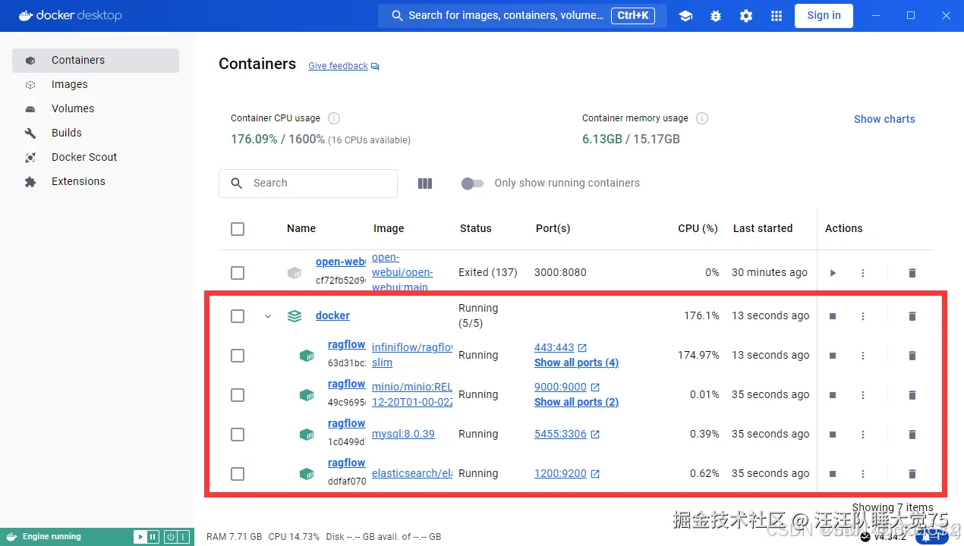
Task: Select the open-webui container checkbox
Action: tap(238, 273)
